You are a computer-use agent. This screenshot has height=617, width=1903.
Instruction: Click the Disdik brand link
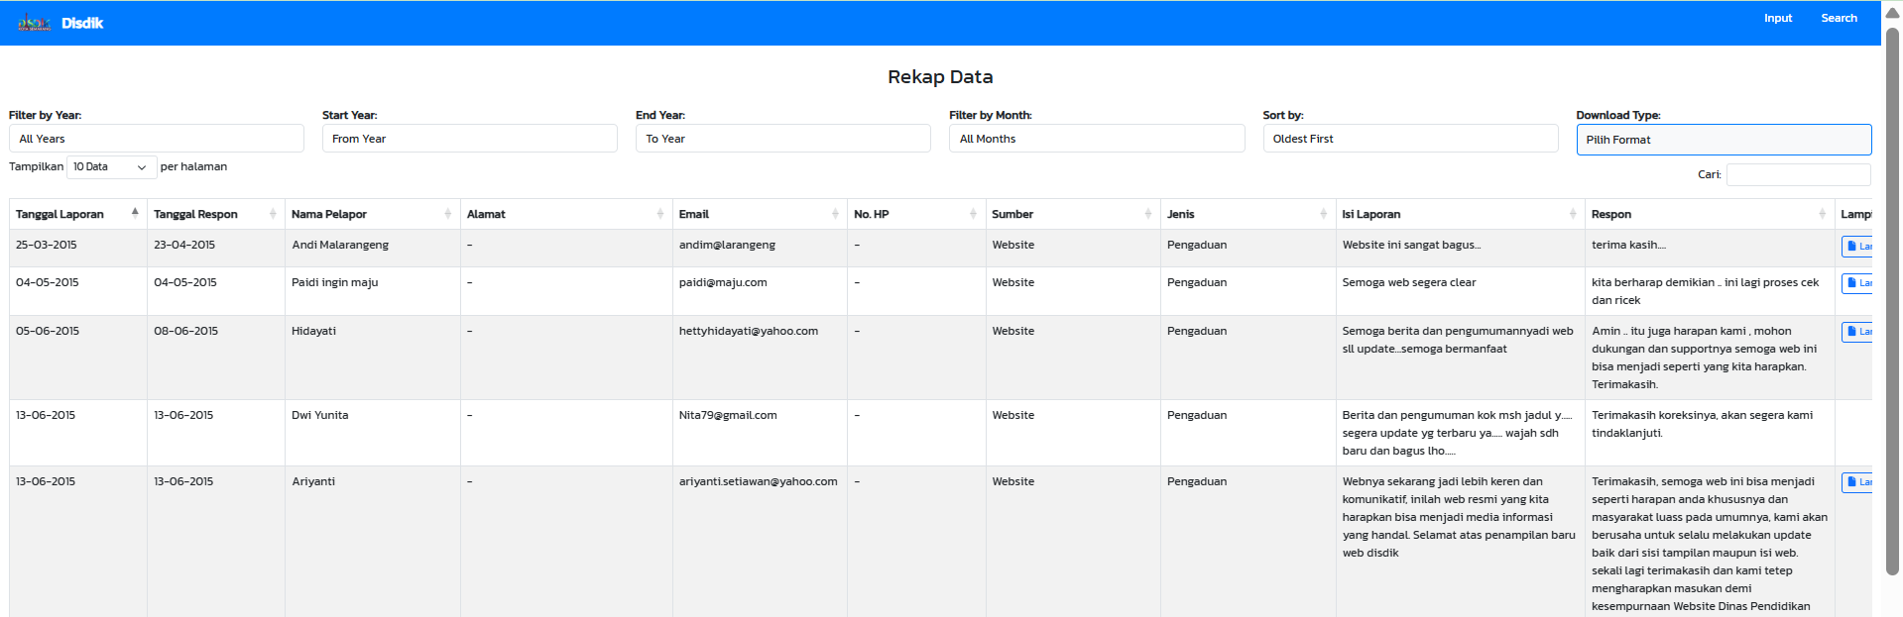pyautogui.click(x=82, y=23)
